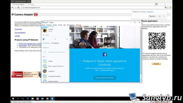Open File Explorer from the taskbar

[33, 99]
